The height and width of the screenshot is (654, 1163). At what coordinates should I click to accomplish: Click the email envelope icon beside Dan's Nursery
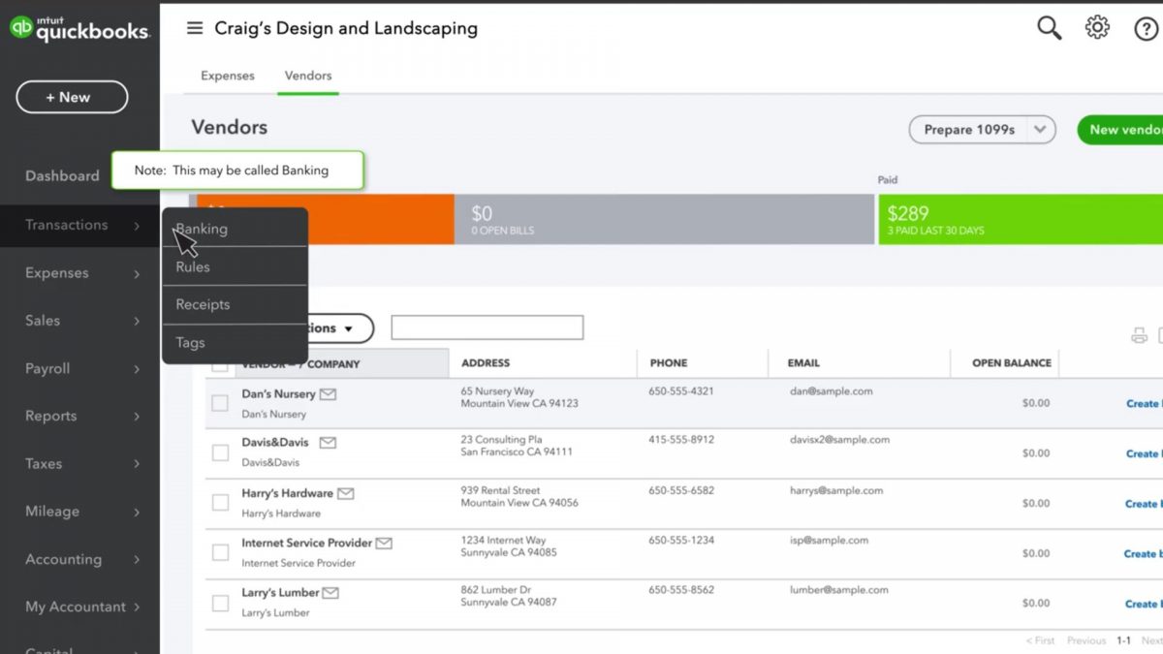tap(328, 394)
